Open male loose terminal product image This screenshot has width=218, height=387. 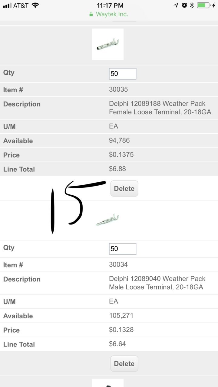108,220
